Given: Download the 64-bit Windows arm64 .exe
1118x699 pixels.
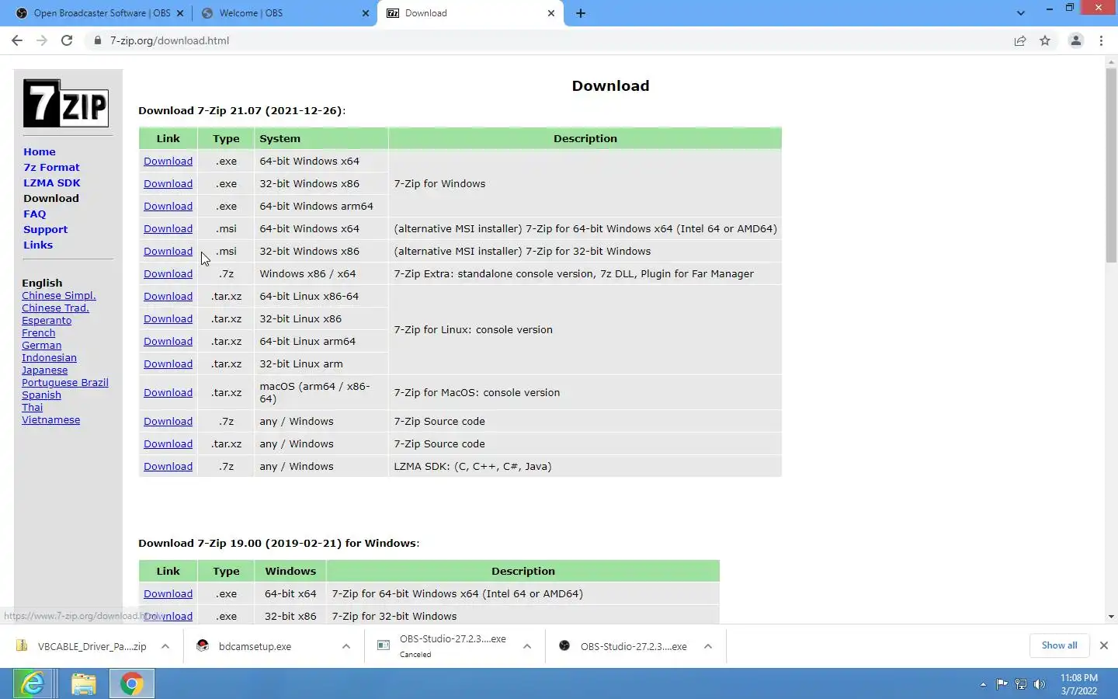Looking at the screenshot, I should coord(168,207).
